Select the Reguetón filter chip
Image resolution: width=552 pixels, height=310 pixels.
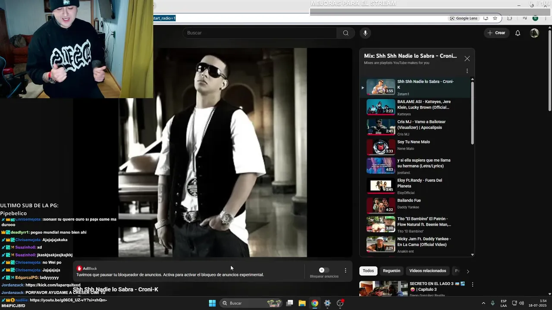(392, 271)
